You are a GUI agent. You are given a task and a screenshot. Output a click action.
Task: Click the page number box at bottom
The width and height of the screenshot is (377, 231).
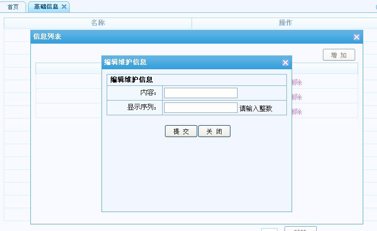(269, 229)
